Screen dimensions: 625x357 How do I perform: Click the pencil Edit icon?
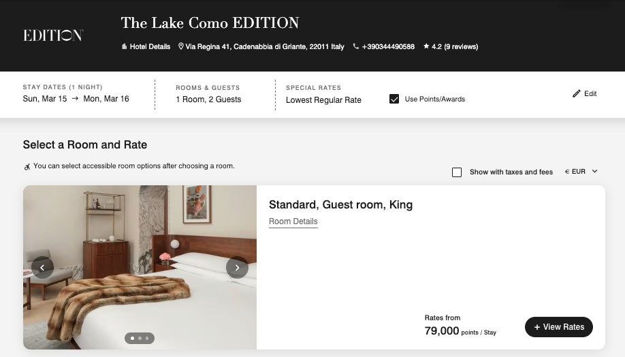point(577,93)
